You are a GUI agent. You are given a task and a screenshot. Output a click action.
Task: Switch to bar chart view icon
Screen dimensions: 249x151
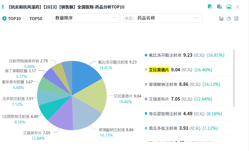point(221,18)
